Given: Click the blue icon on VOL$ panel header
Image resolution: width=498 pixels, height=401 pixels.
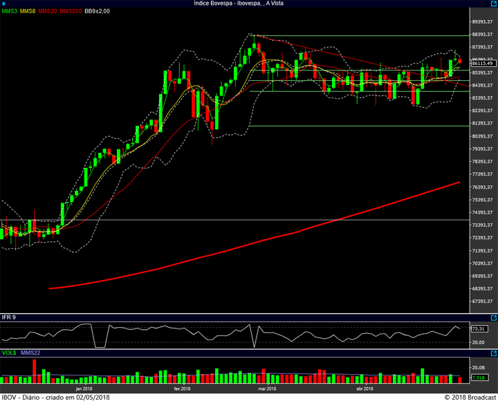Looking at the screenshot, I should pyautogui.click(x=493, y=352).
